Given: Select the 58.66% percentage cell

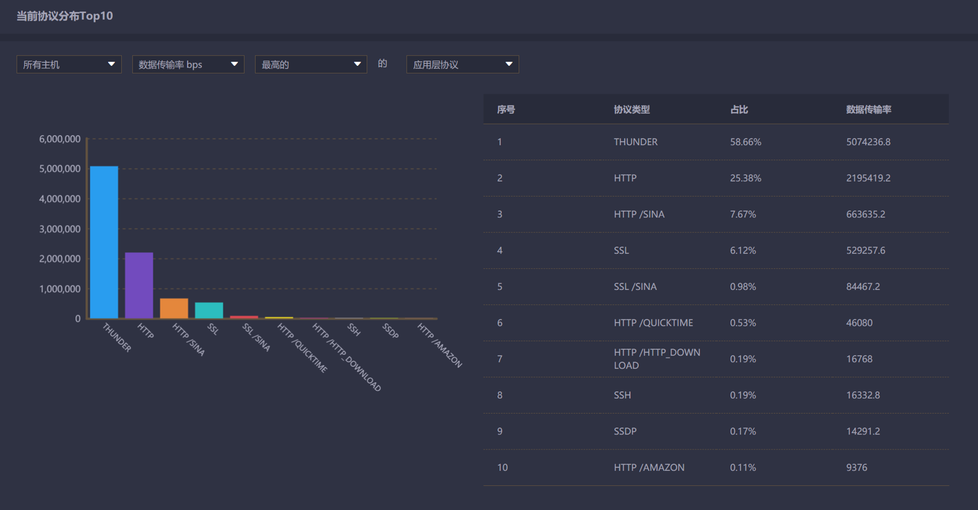Looking at the screenshot, I should pos(746,142).
